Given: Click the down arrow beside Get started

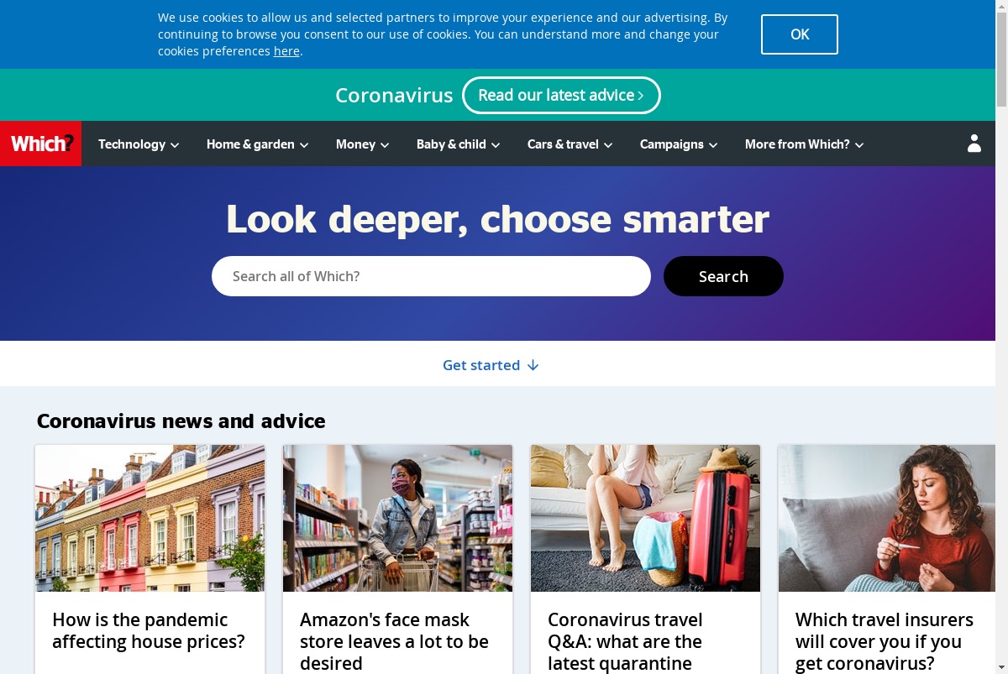Looking at the screenshot, I should pos(533,365).
